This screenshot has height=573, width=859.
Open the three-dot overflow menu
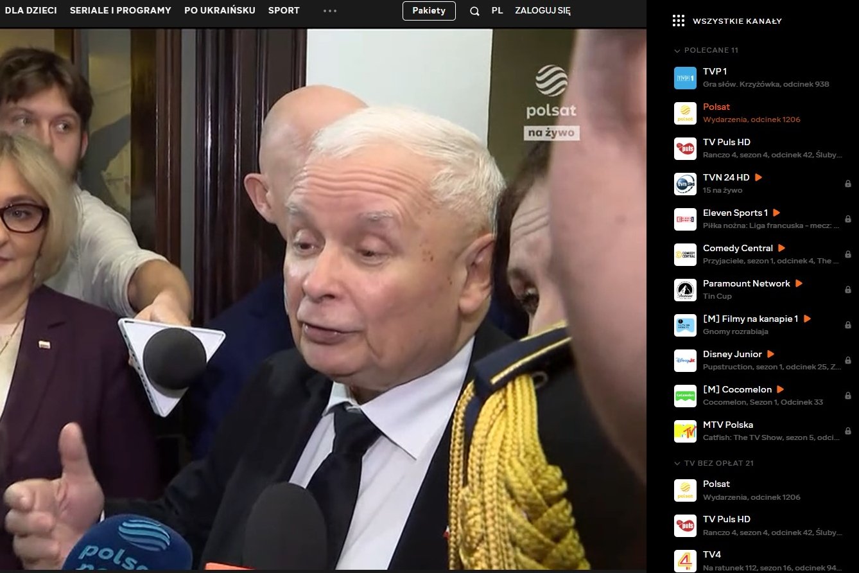(329, 11)
